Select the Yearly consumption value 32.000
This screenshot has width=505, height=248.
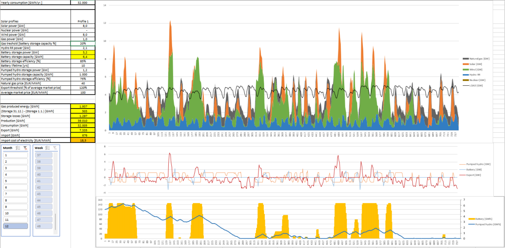point(83,3)
